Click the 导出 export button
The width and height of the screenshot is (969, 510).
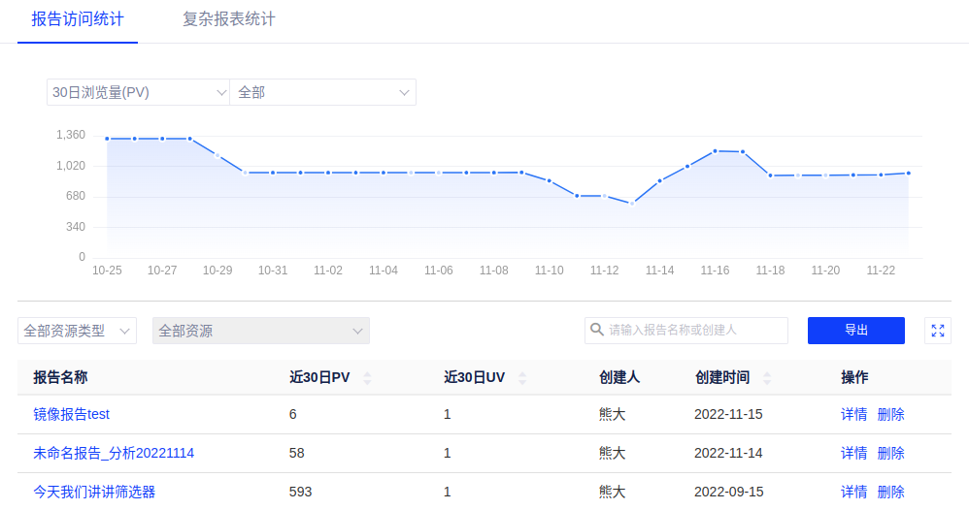(855, 331)
